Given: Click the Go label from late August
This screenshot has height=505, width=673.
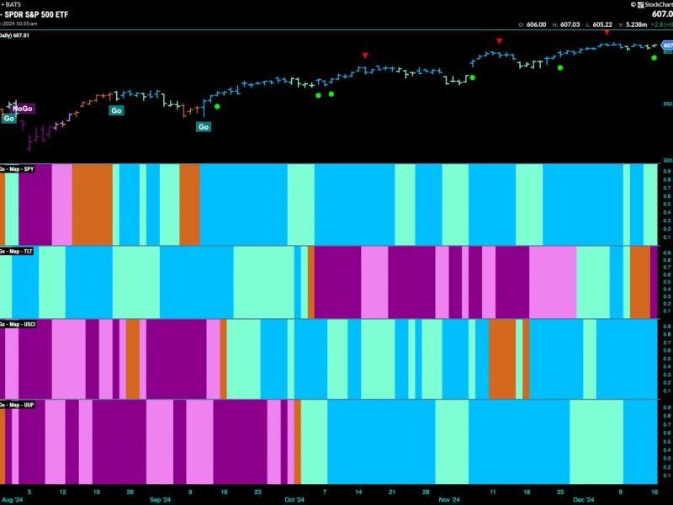Looking at the screenshot, I should click(116, 111).
